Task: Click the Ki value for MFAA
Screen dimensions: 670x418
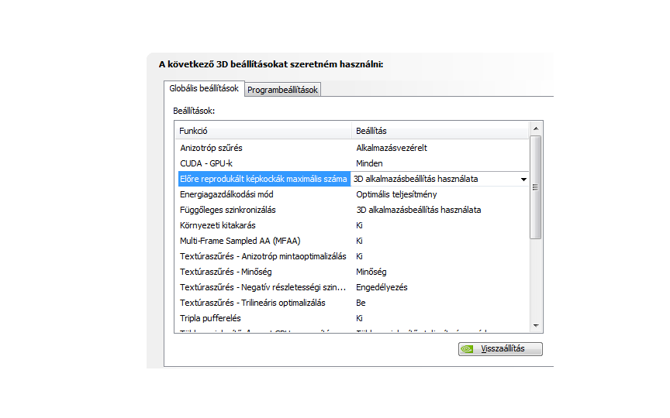Action: 359,241
